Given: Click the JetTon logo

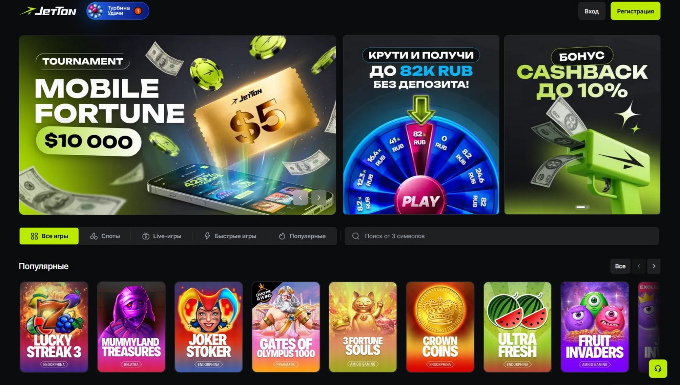Looking at the screenshot, I should (48, 11).
